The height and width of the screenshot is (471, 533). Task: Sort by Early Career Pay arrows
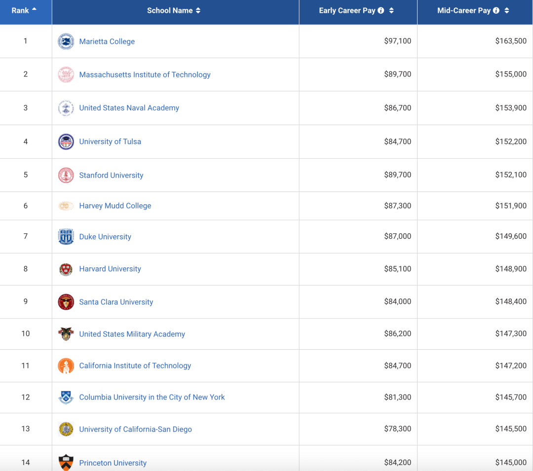click(x=391, y=10)
